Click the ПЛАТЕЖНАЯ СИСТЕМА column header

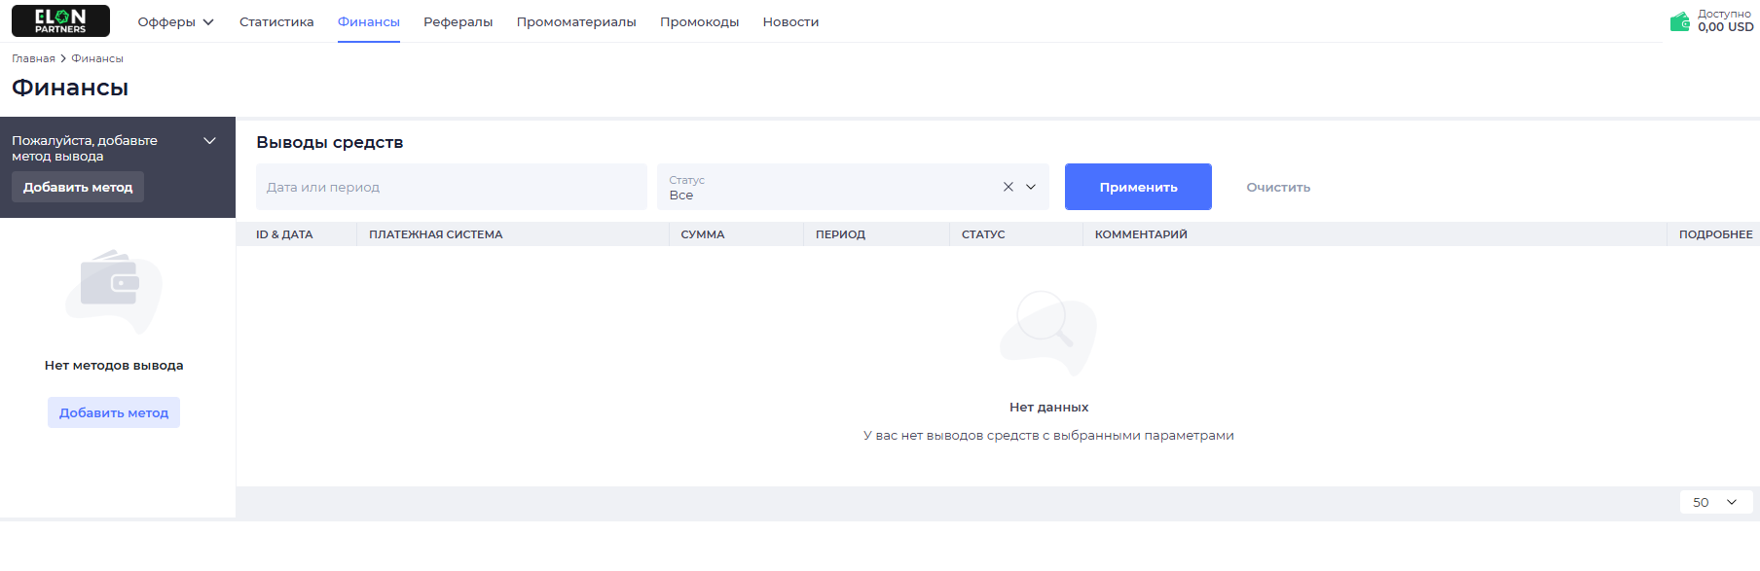click(436, 234)
